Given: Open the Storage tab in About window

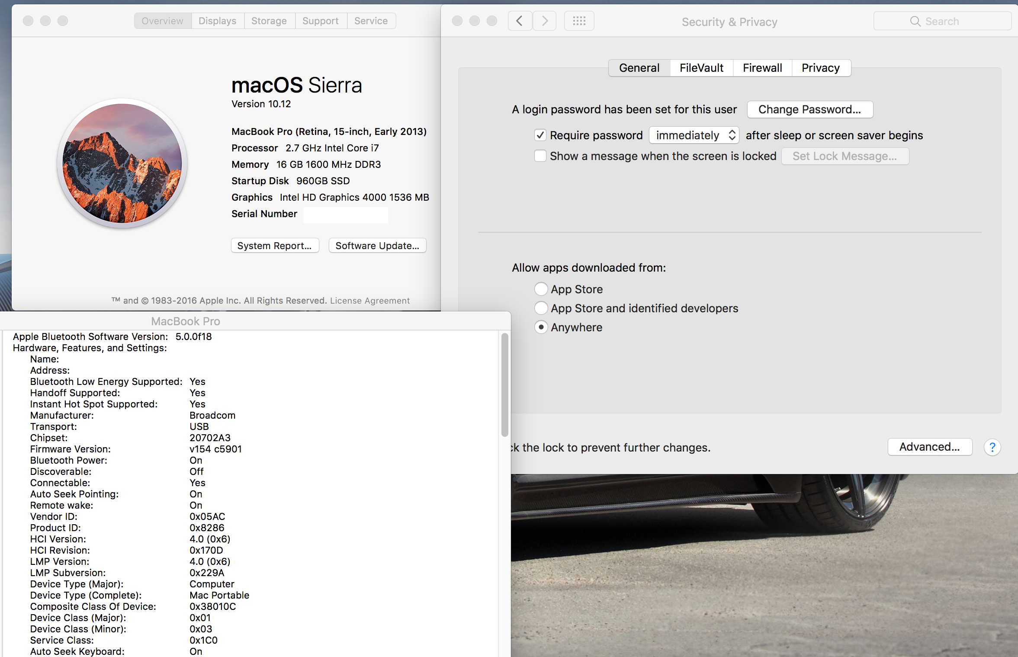Looking at the screenshot, I should click(x=269, y=21).
